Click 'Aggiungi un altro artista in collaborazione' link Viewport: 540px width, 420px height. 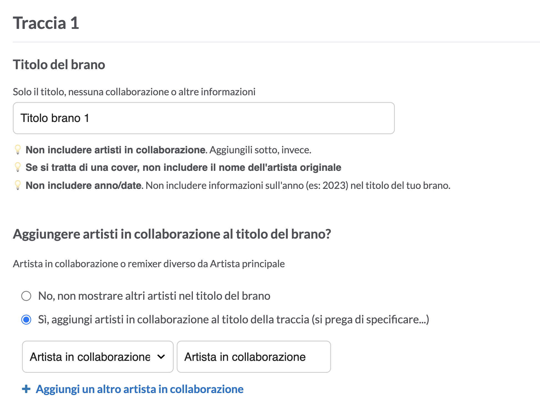(140, 389)
